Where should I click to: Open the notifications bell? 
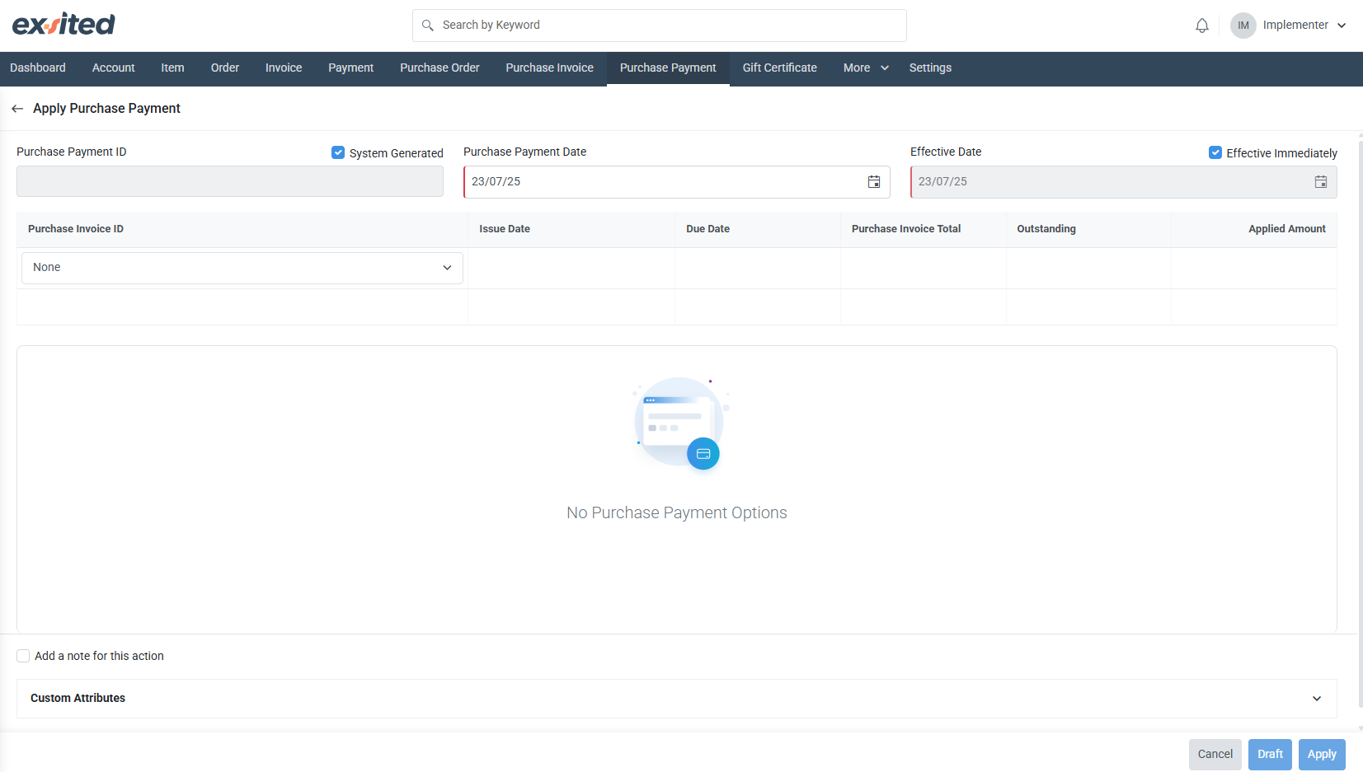pyautogui.click(x=1202, y=26)
